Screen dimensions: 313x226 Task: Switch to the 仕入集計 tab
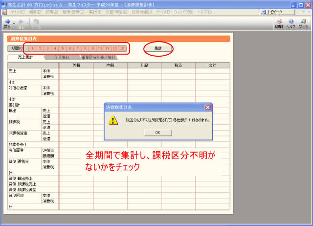point(62,58)
